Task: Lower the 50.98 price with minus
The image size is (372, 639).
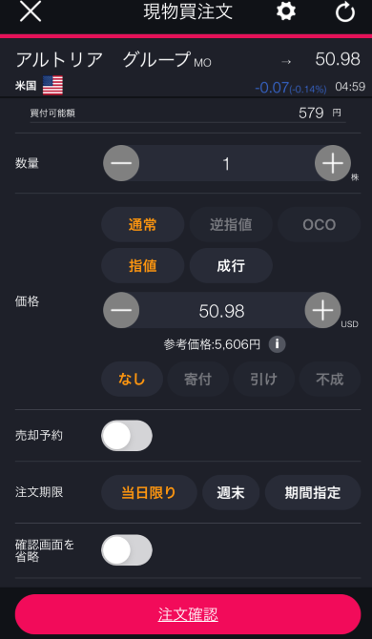Action: [121, 310]
